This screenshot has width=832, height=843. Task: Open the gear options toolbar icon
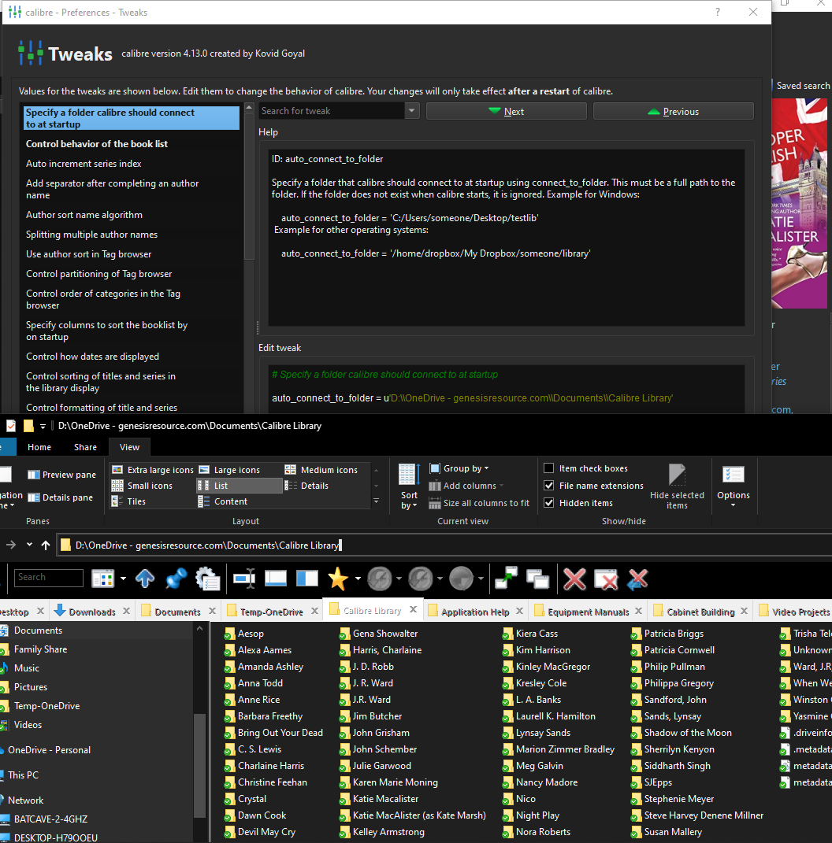tap(207, 579)
